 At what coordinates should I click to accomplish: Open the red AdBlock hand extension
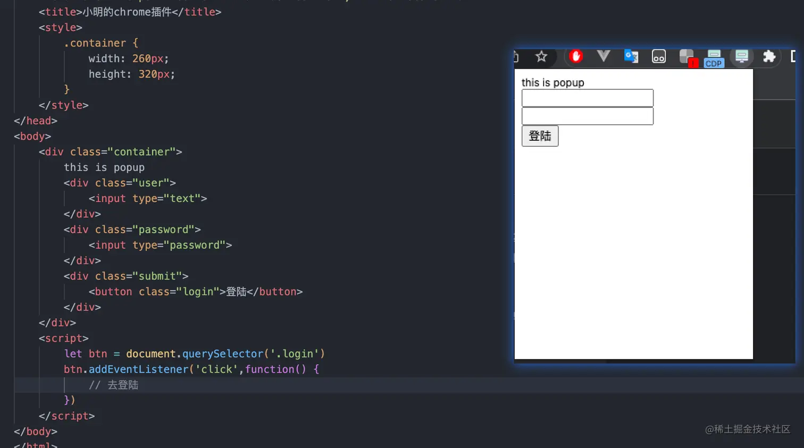576,56
